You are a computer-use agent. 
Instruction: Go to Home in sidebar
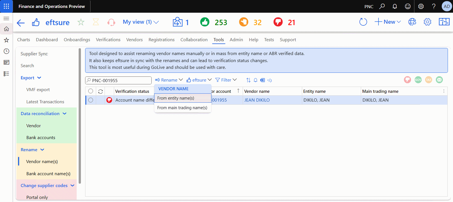tap(6, 29)
